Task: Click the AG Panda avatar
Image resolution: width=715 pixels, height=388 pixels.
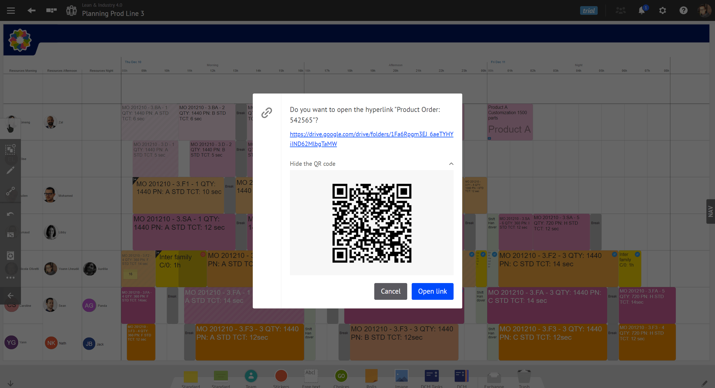Action: coord(89,306)
